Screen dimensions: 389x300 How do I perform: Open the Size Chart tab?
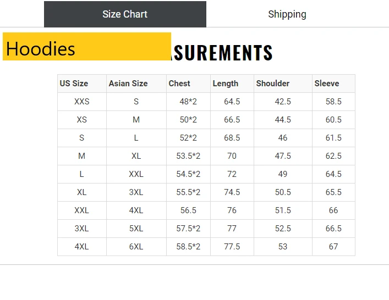click(125, 14)
